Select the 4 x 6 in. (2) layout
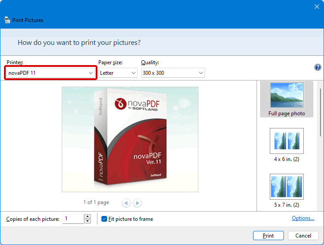The width and height of the screenshot is (324, 245). coord(287,145)
